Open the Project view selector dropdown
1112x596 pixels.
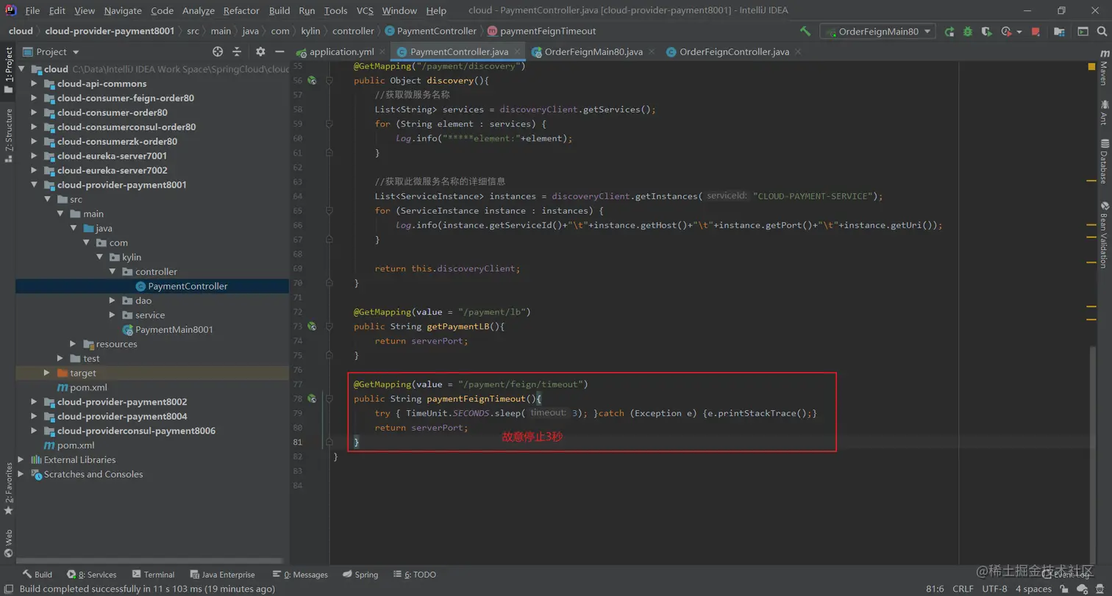click(x=51, y=51)
